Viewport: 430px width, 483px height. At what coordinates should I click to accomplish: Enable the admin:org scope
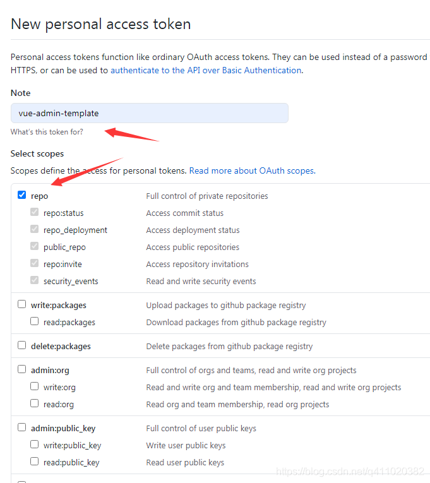22,369
